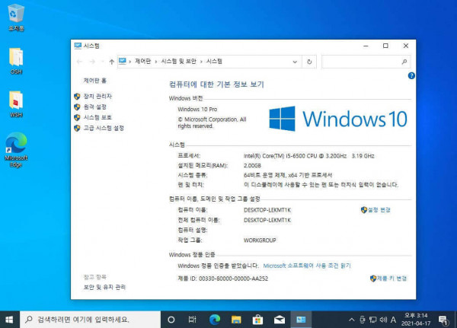Open the notification center icon
Screen dimensions: 457x328
[x=443, y=320]
